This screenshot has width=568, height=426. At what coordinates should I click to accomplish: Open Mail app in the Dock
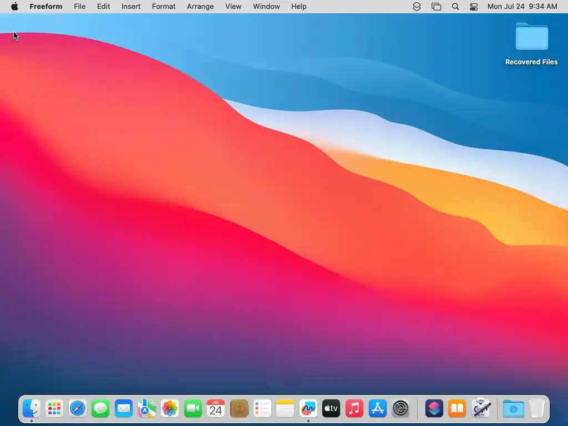[124, 409]
